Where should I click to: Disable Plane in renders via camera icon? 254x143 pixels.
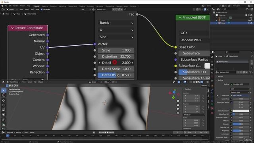point(251,23)
